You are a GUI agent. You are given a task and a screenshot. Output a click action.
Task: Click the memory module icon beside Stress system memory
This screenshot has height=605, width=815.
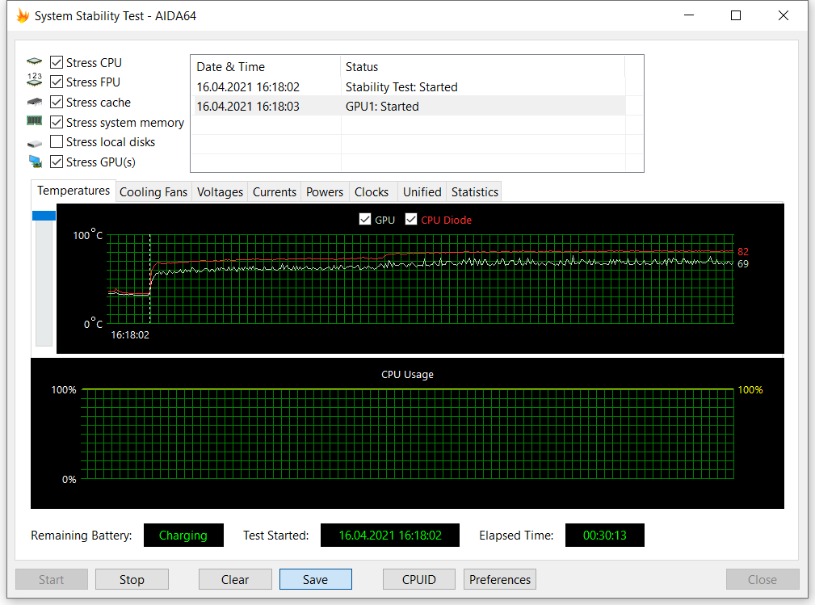click(34, 121)
